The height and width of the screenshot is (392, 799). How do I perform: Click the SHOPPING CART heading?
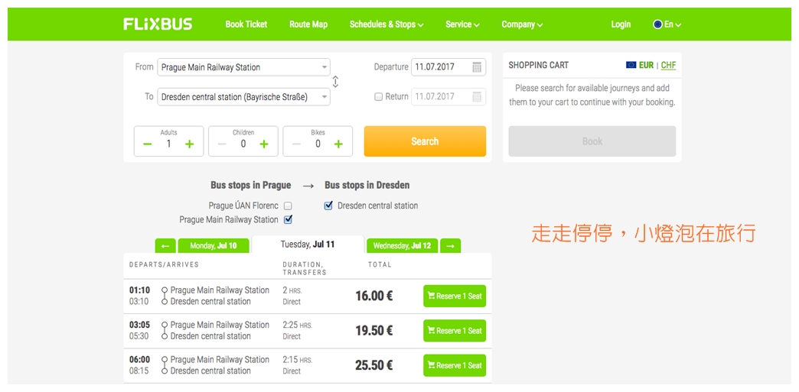[538, 65]
